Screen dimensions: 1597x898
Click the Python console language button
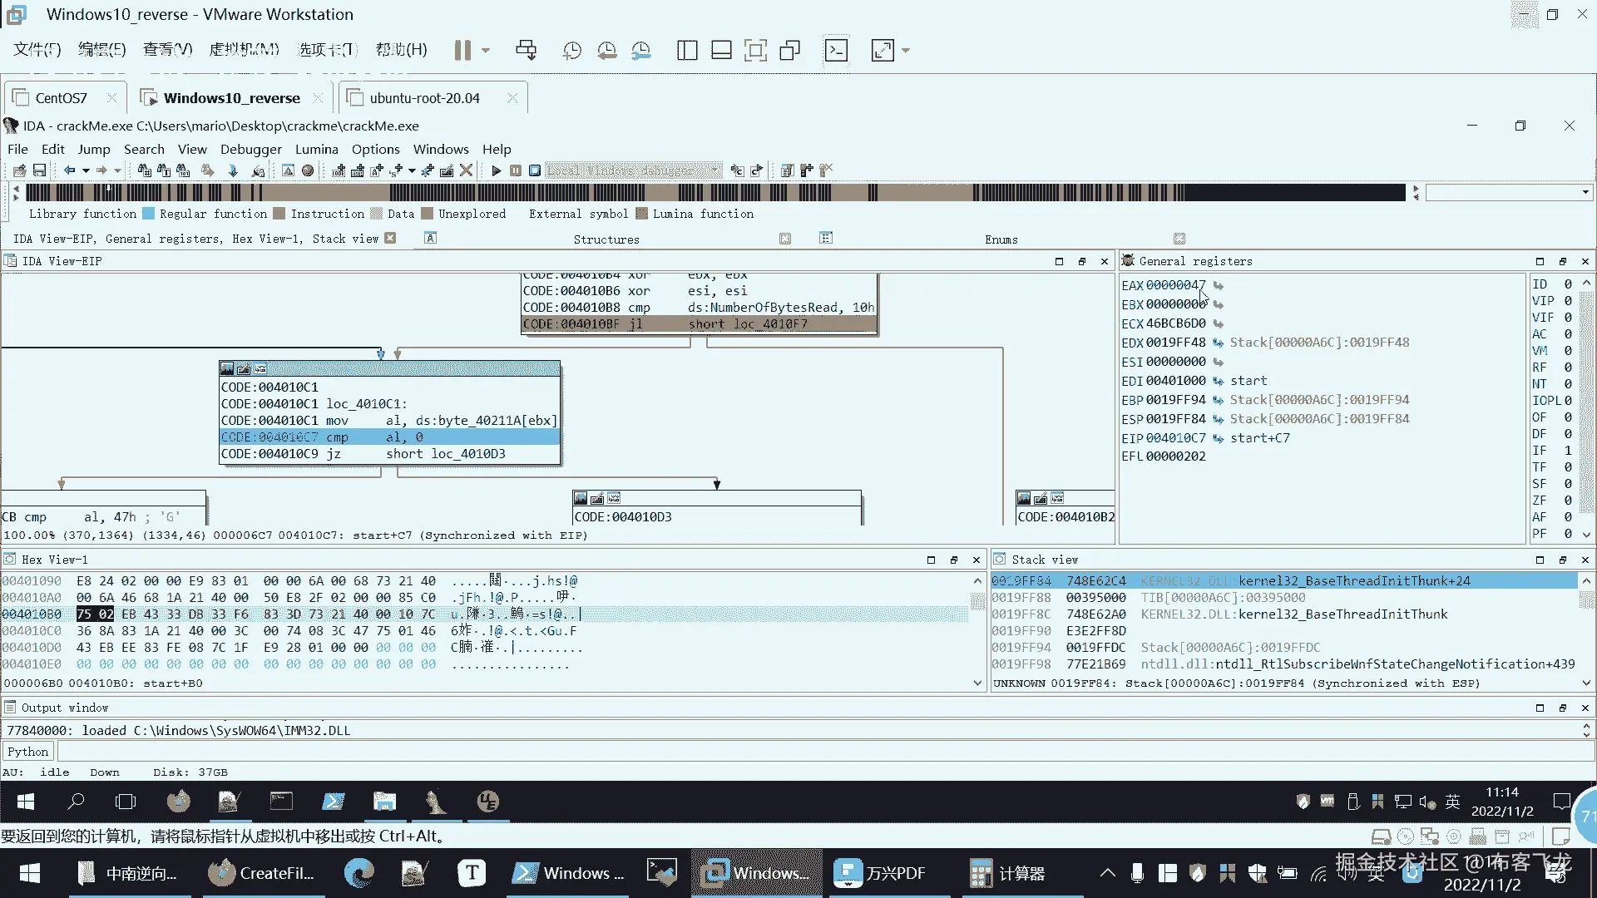28,752
